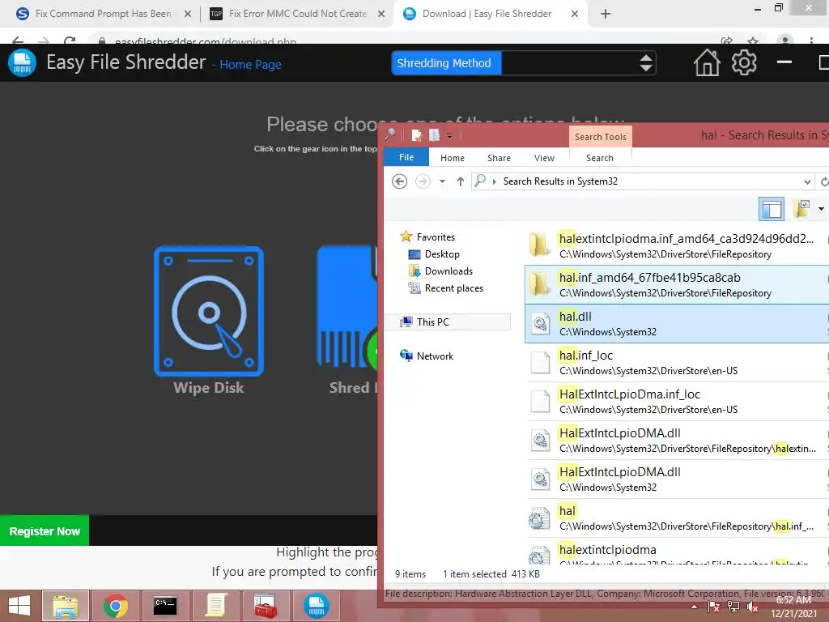Close the Fix Error MMC tab
This screenshot has height=622, width=829.
coord(380,15)
